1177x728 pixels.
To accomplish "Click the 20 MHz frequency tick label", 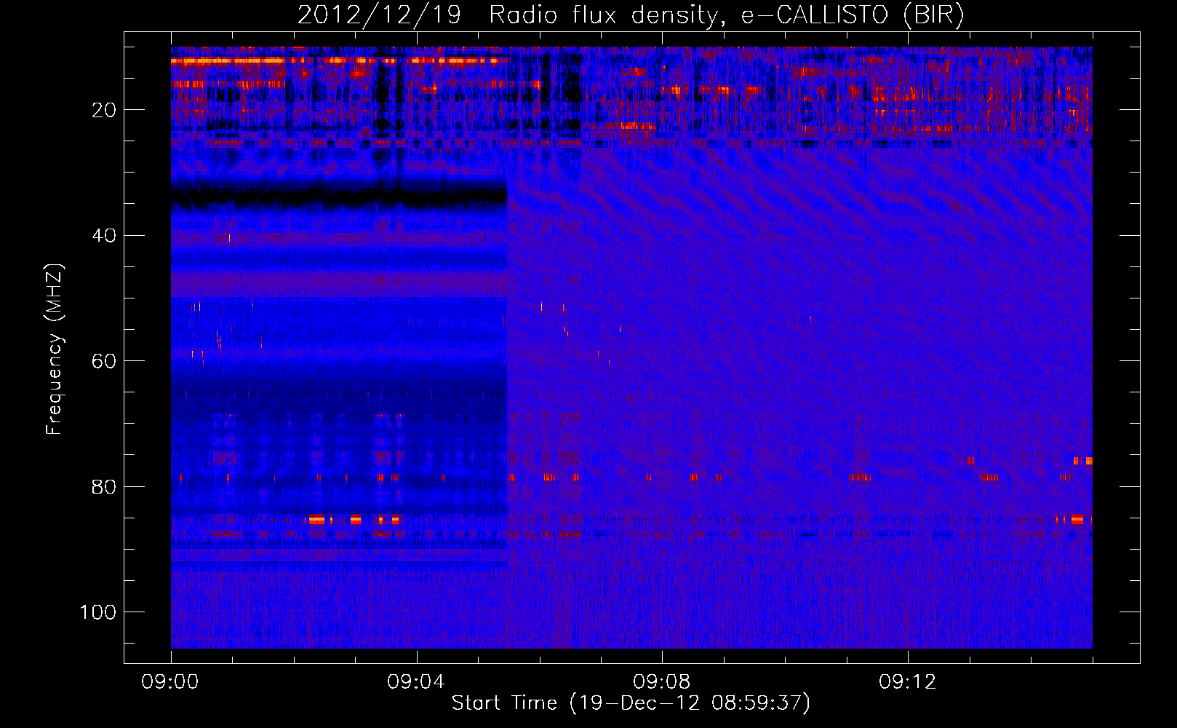I will click(105, 110).
